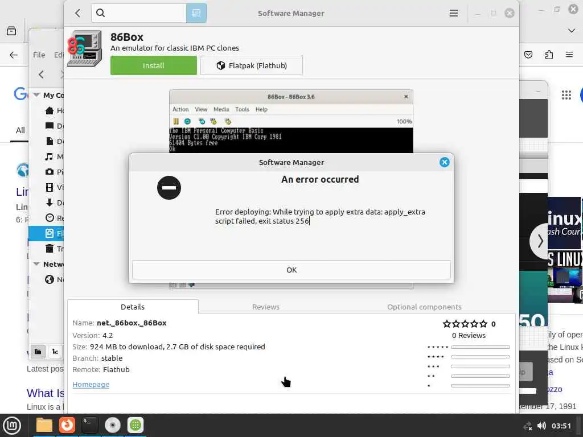Open Firefox extensions puzzle icon
This screenshot has height=437, width=583.
tap(549, 55)
